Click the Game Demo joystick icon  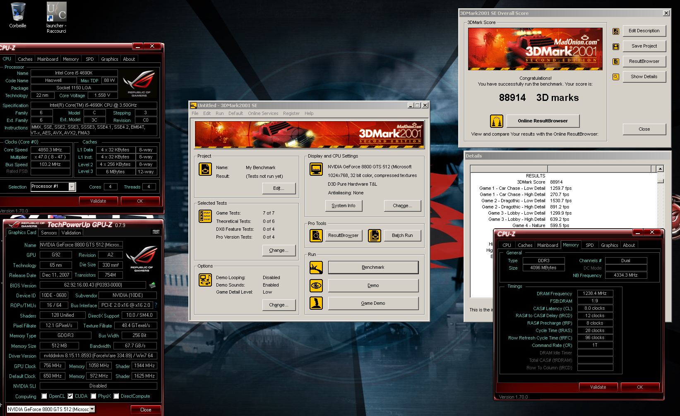tap(316, 303)
